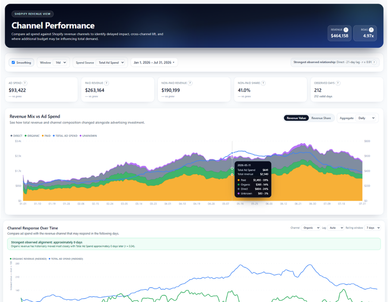The height and width of the screenshot is (302, 388).
Task: Open the Rolling window 7 days dropdown
Action: click(x=372, y=228)
